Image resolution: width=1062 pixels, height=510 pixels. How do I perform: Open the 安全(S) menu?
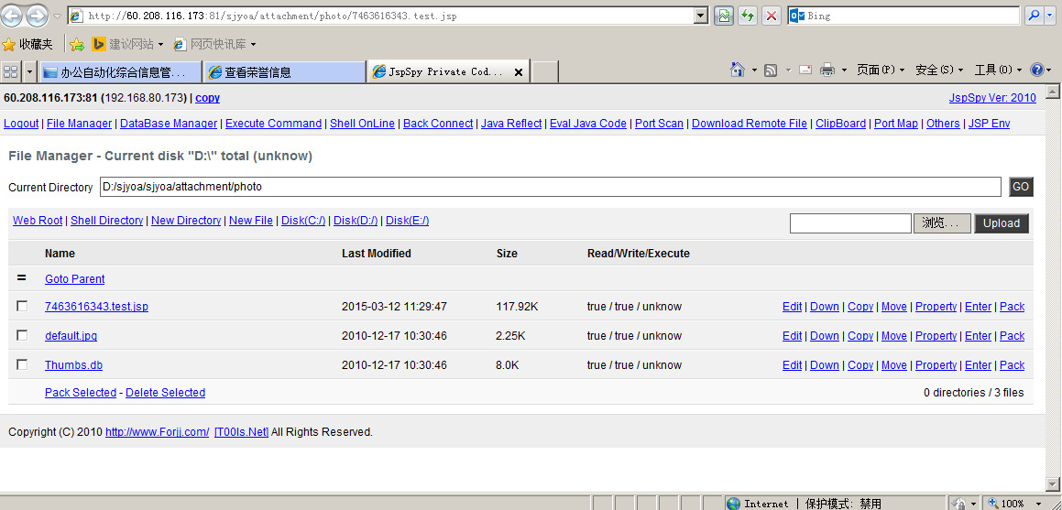pyautogui.click(x=938, y=70)
